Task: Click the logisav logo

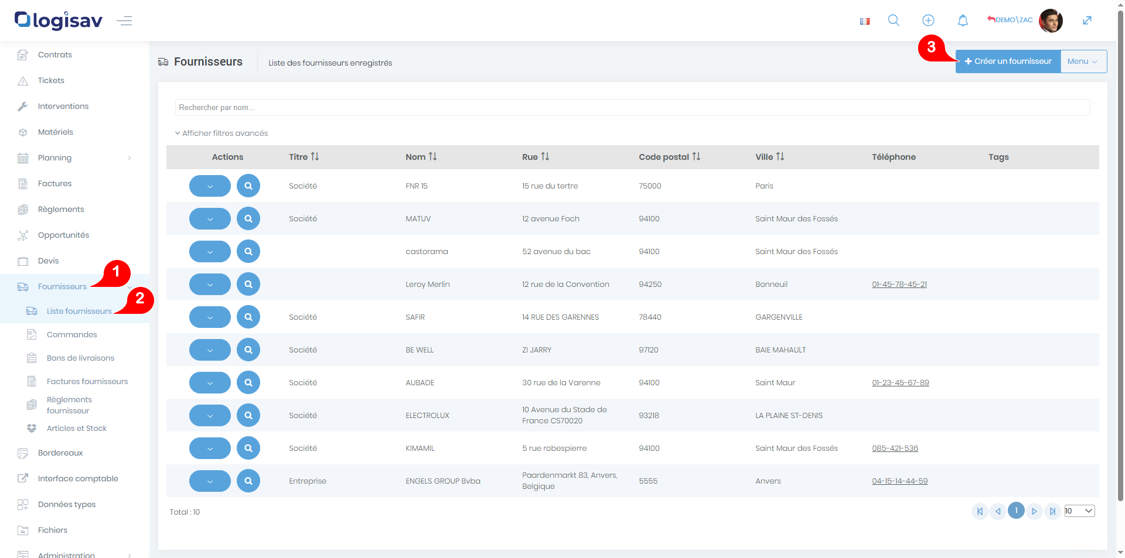Action: coord(59,20)
